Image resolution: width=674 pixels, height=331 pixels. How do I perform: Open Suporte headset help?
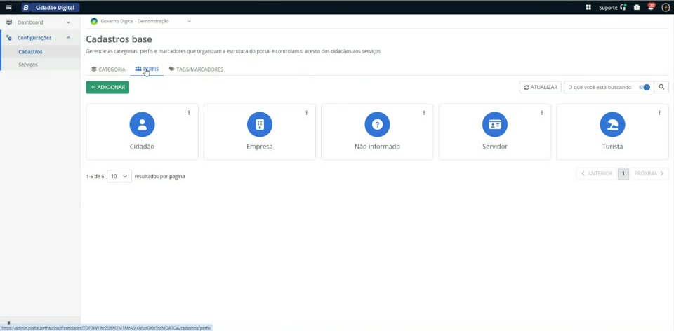click(612, 7)
